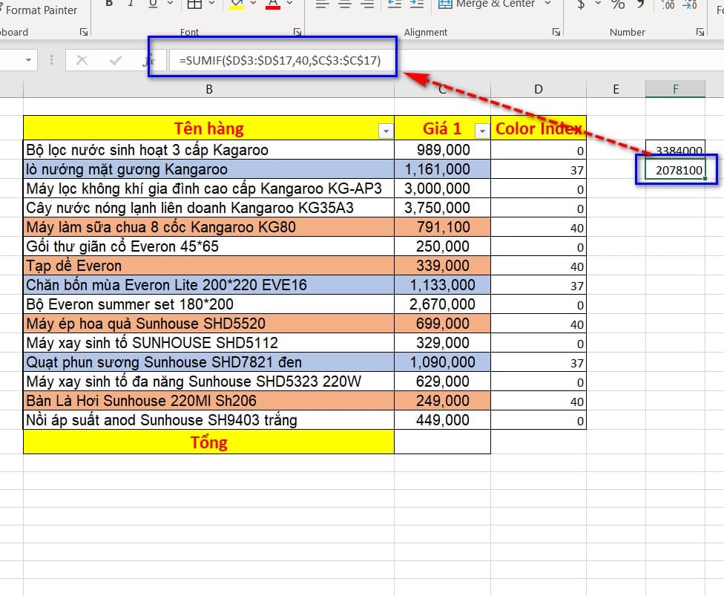Toggle underline formatting in Font group

[153, 4]
